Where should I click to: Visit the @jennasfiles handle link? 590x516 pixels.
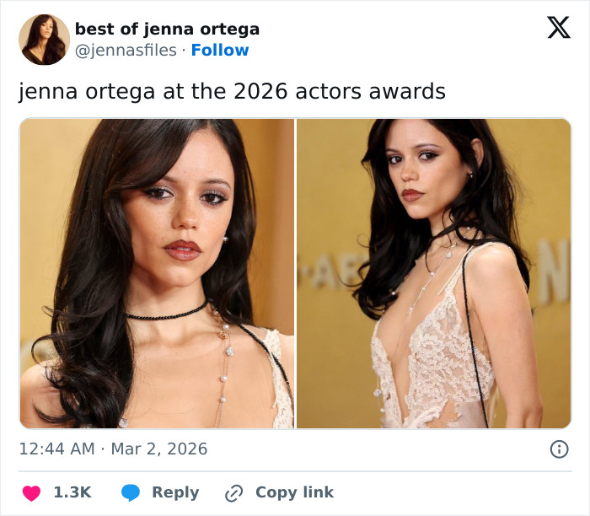pyautogui.click(x=125, y=51)
